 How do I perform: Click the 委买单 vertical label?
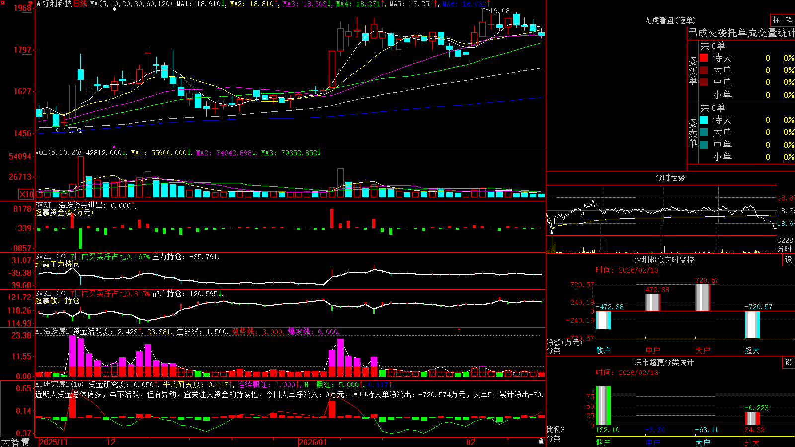(x=693, y=71)
